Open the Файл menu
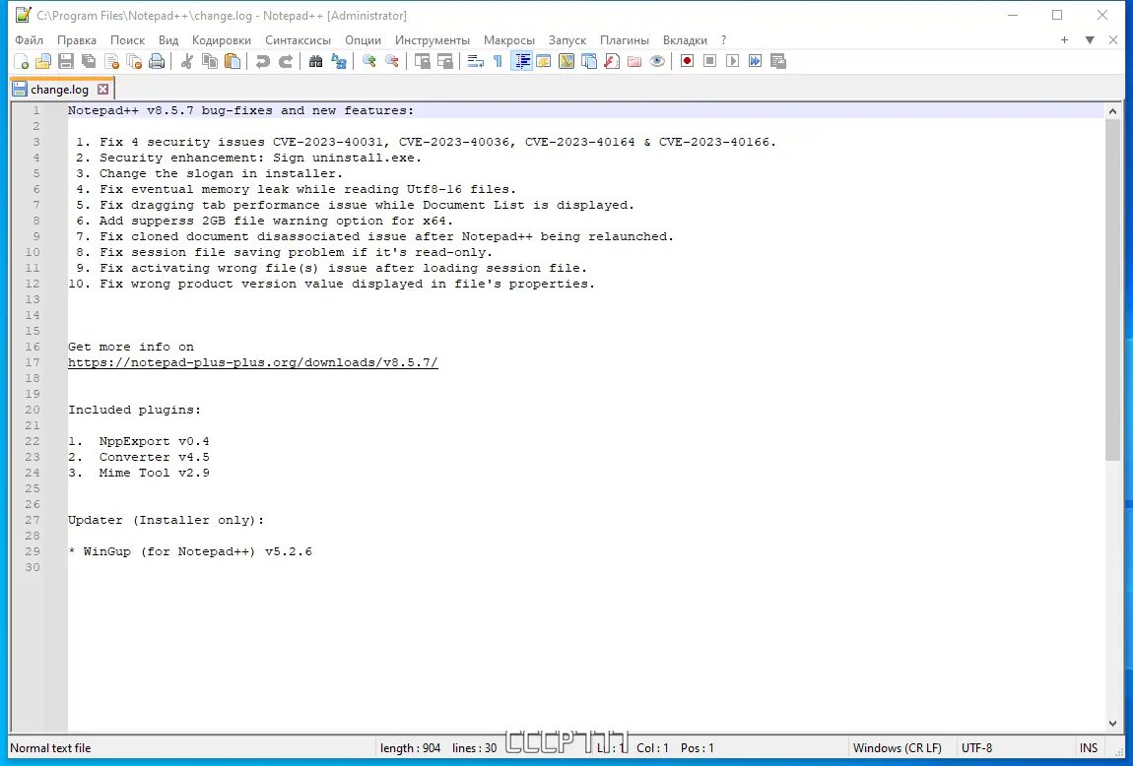Screen dimensions: 1133x766 [x=29, y=40]
